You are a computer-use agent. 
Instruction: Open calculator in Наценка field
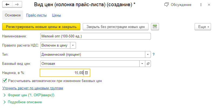[86, 73]
